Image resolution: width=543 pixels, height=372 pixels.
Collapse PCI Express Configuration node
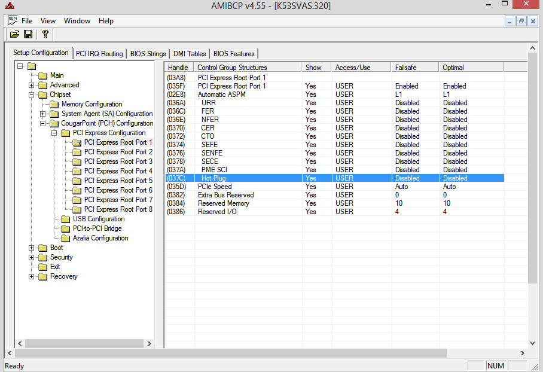click(x=54, y=133)
